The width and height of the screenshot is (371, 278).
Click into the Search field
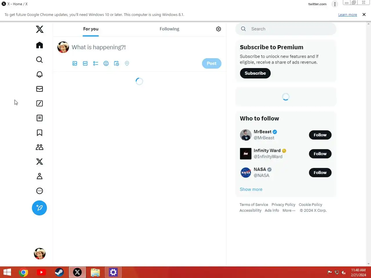pyautogui.click(x=286, y=29)
